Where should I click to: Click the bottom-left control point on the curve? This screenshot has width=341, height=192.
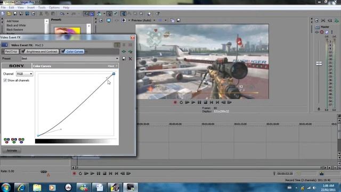tap(38, 135)
